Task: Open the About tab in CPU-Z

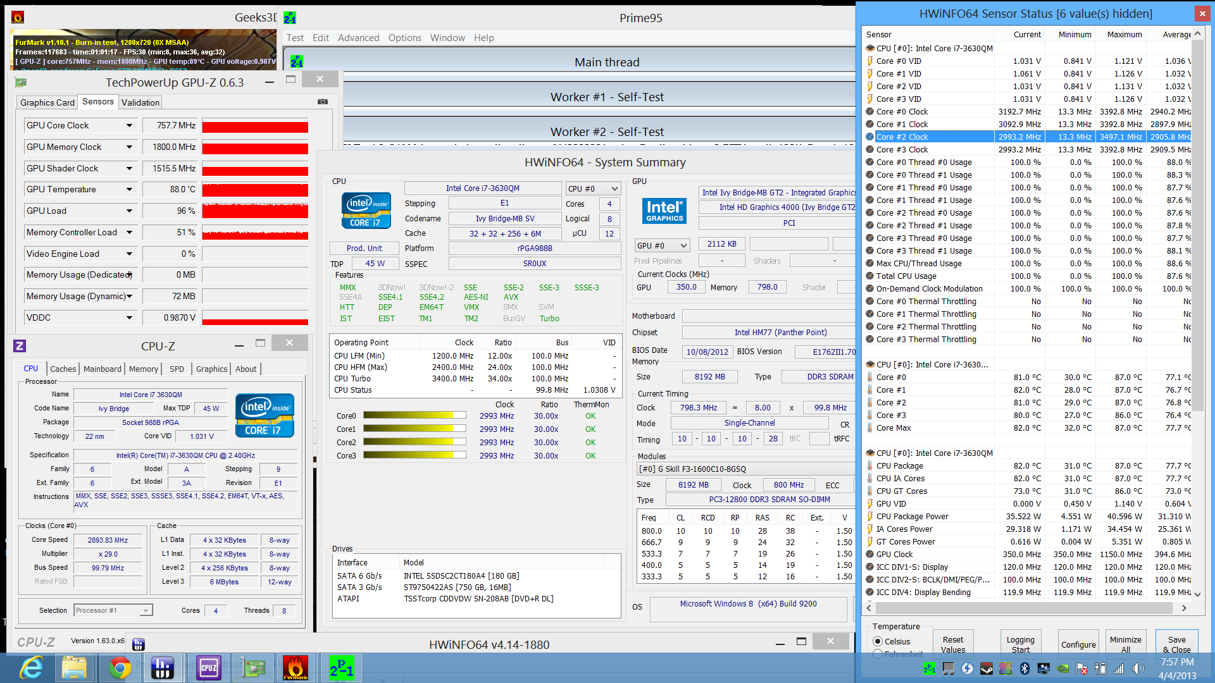Action: point(246,369)
